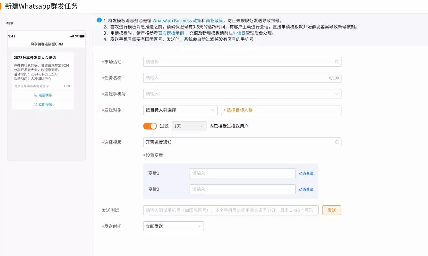Turn off the 过滤 toggle switch
The image size is (428, 256).
[150, 126]
